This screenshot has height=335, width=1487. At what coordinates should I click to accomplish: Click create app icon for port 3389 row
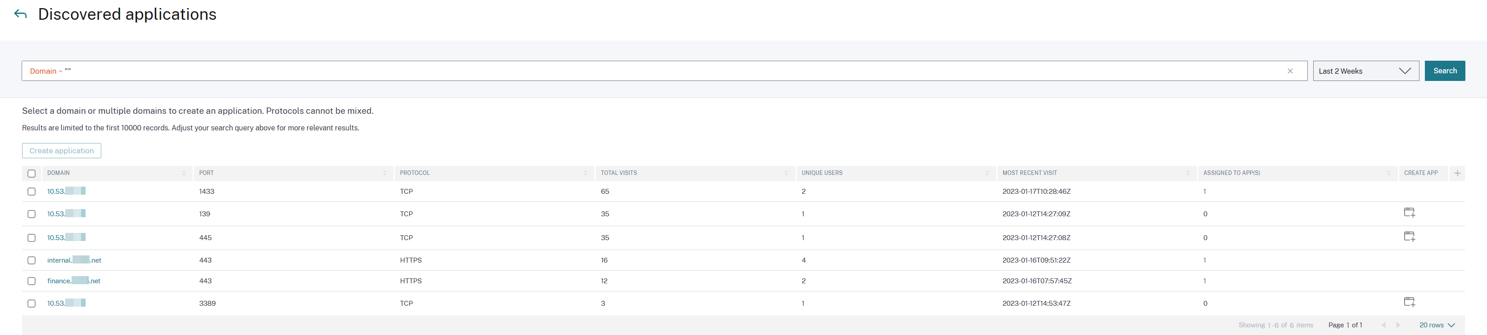click(1409, 302)
